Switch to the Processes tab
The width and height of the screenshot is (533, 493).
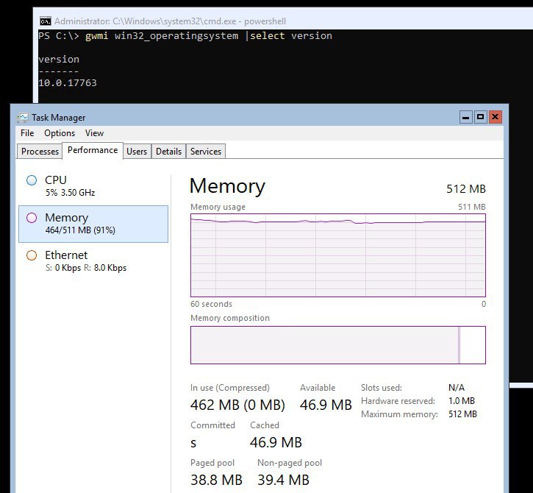tap(40, 151)
